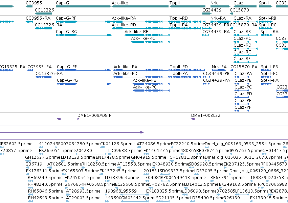Click transcript GLaz-RF
This screenshot has height=203, width=288.
point(246,62)
